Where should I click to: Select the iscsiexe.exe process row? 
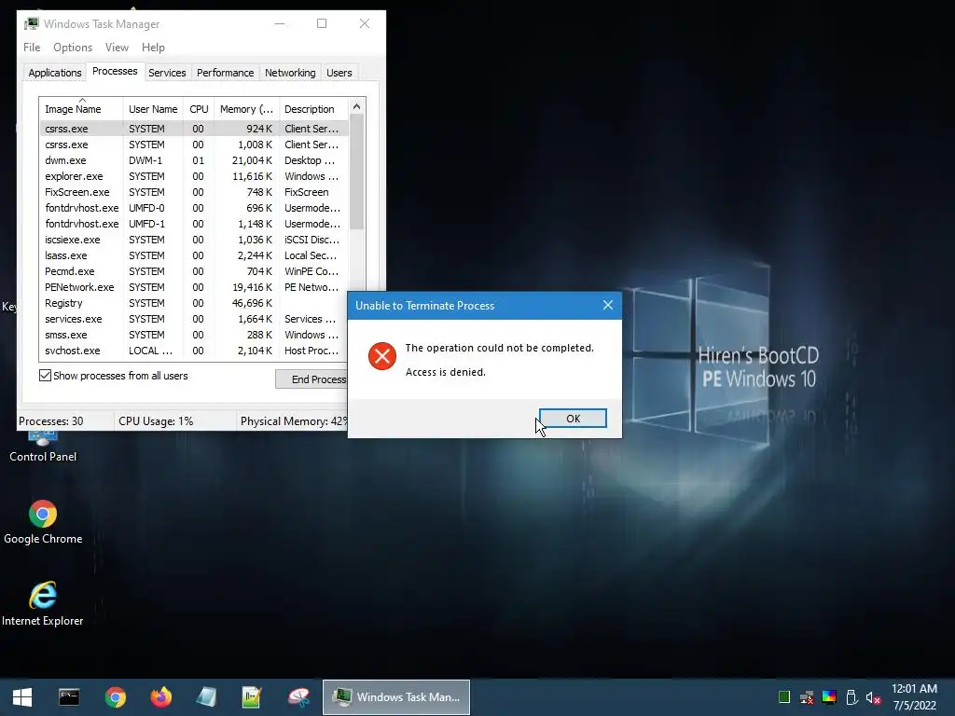194,240
